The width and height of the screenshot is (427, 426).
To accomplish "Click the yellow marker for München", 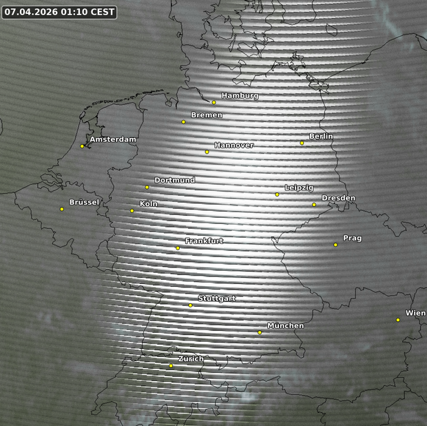I will click(x=260, y=332).
